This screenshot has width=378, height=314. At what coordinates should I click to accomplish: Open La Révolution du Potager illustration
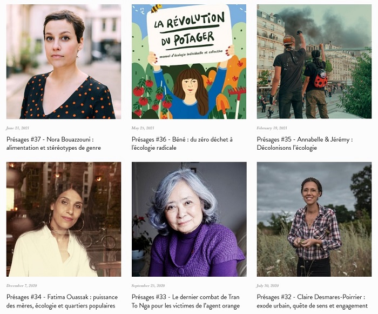(x=189, y=62)
